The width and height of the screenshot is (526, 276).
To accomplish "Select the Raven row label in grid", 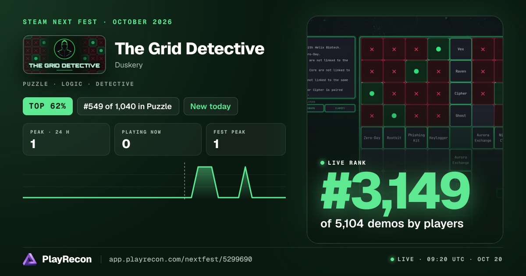I will 461,71.
